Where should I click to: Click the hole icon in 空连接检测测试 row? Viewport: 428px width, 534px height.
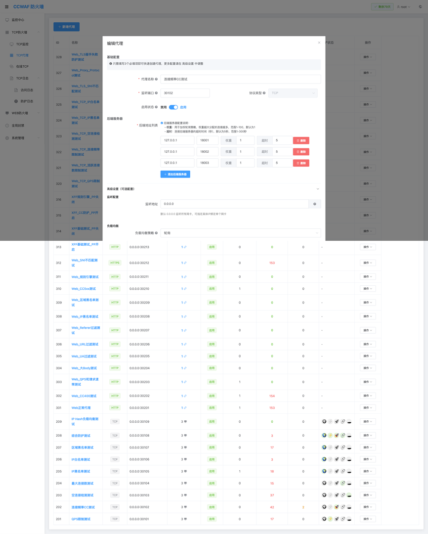[349, 495]
